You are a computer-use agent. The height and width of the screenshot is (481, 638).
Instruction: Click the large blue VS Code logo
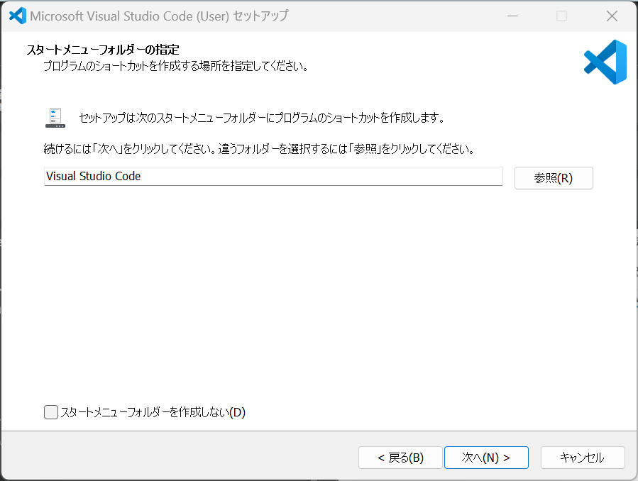[605, 62]
